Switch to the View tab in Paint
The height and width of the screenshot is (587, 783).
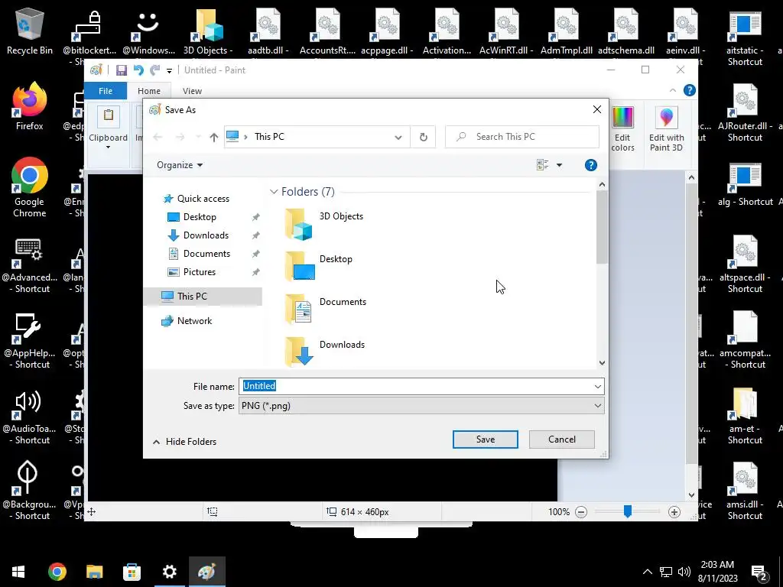[x=192, y=91]
